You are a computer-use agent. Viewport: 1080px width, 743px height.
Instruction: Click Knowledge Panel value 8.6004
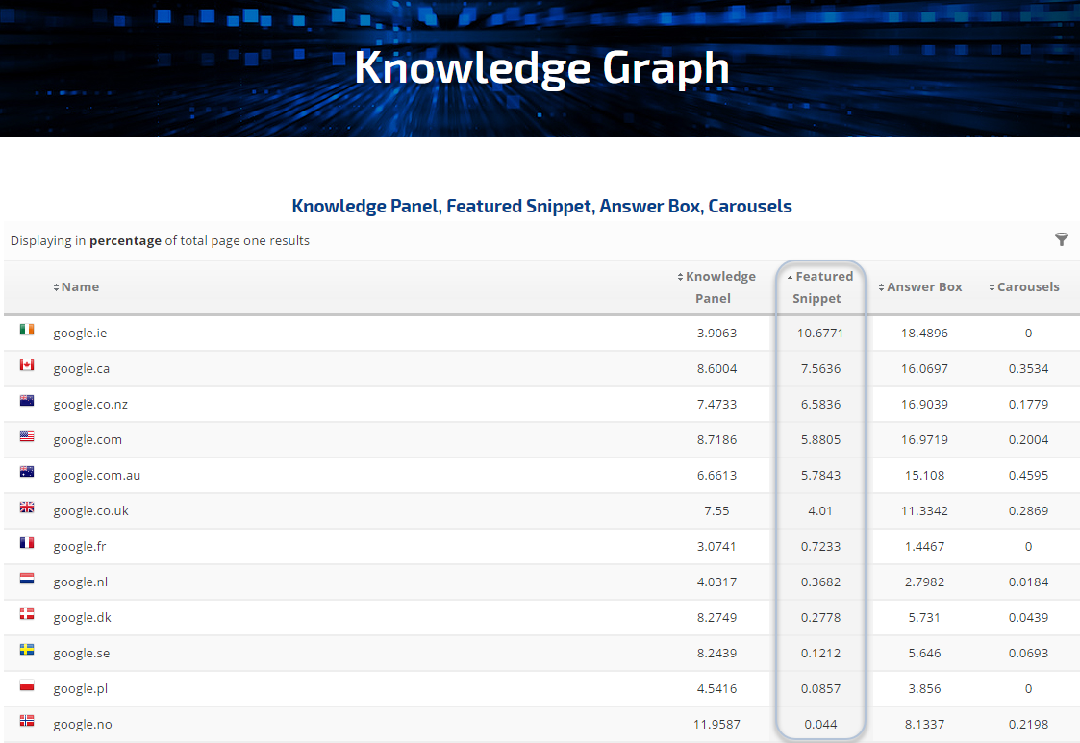coord(717,369)
